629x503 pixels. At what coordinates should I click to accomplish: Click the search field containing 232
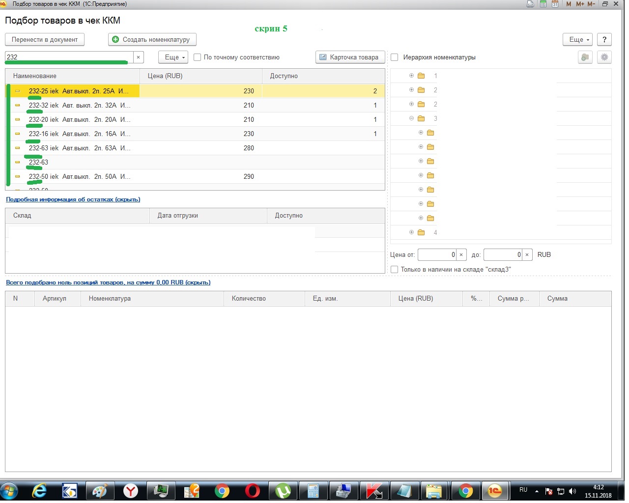(69, 57)
